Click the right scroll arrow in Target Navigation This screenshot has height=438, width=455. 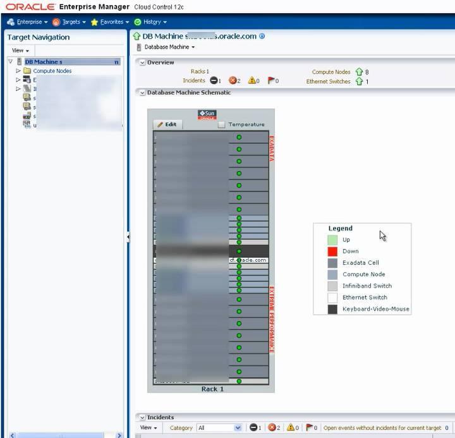coord(119,435)
